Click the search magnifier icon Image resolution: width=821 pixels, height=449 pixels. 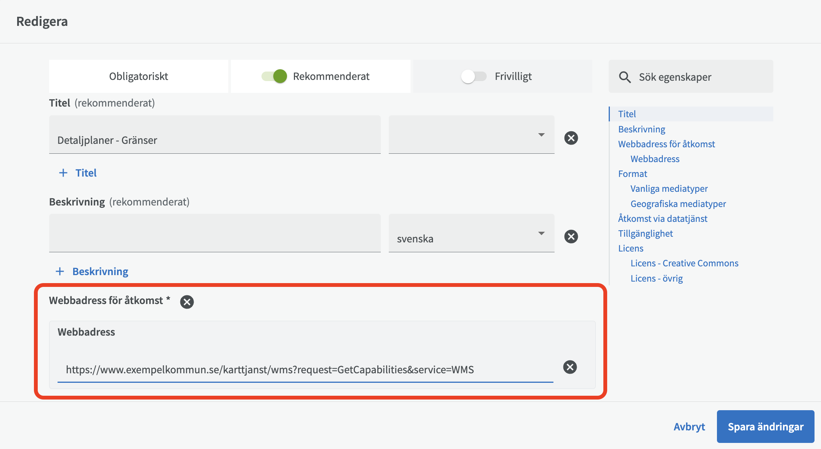point(625,77)
